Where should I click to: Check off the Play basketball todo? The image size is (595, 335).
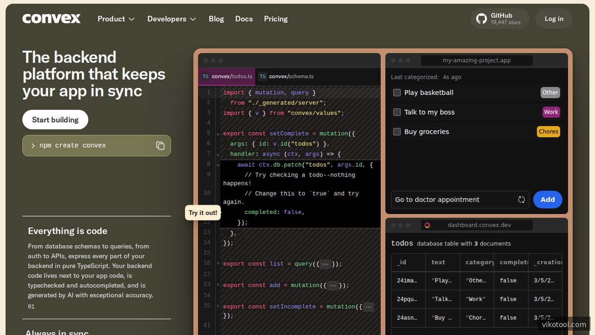(397, 92)
